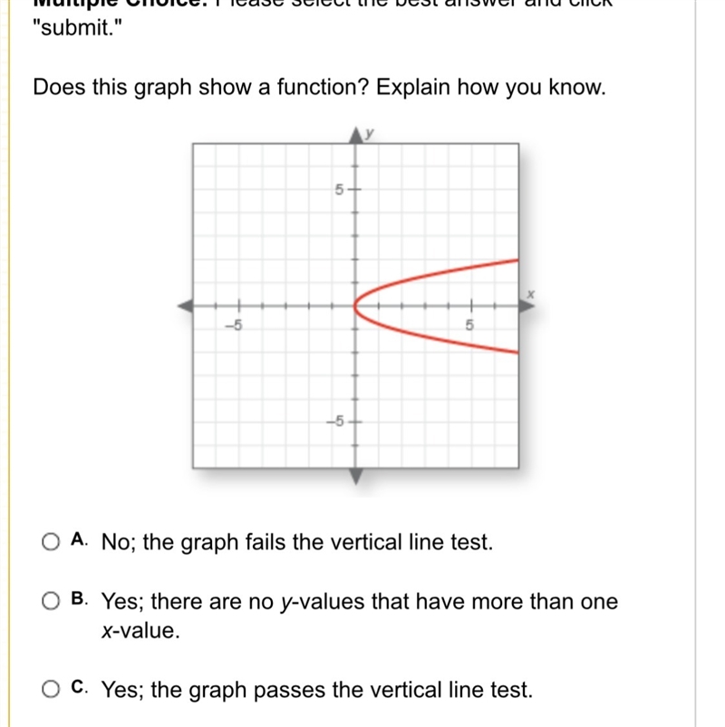Click the downward arrowhead on the y-axis
Screen dimensions: 725x727
pos(355,477)
